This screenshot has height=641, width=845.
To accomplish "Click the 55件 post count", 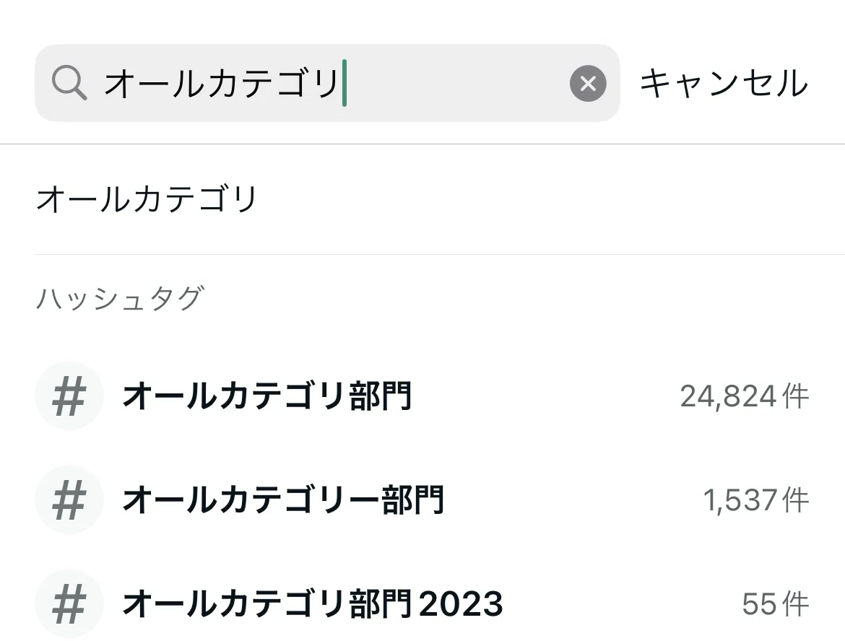I will [776, 604].
